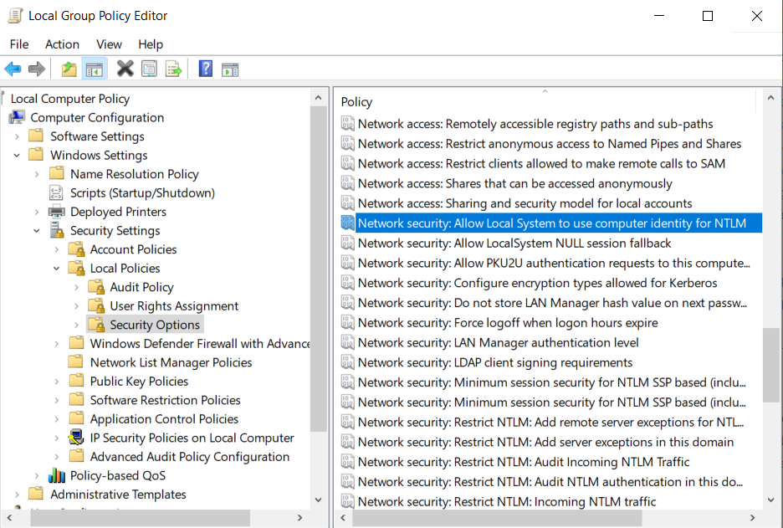Open the File menu
The width and height of the screenshot is (783, 528).
(x=18, y=44)
